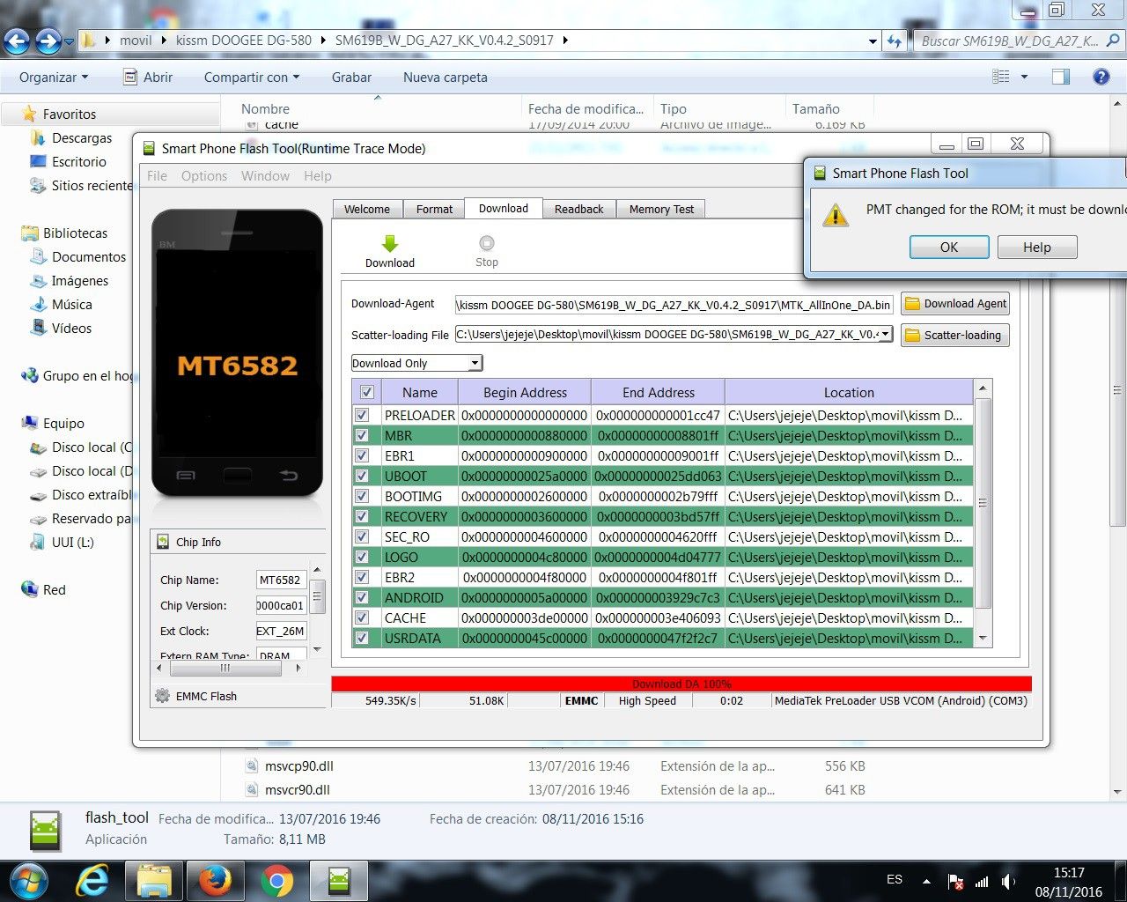Click the red Download DA progress bar

pyautogui.click(x=681, y=684)
